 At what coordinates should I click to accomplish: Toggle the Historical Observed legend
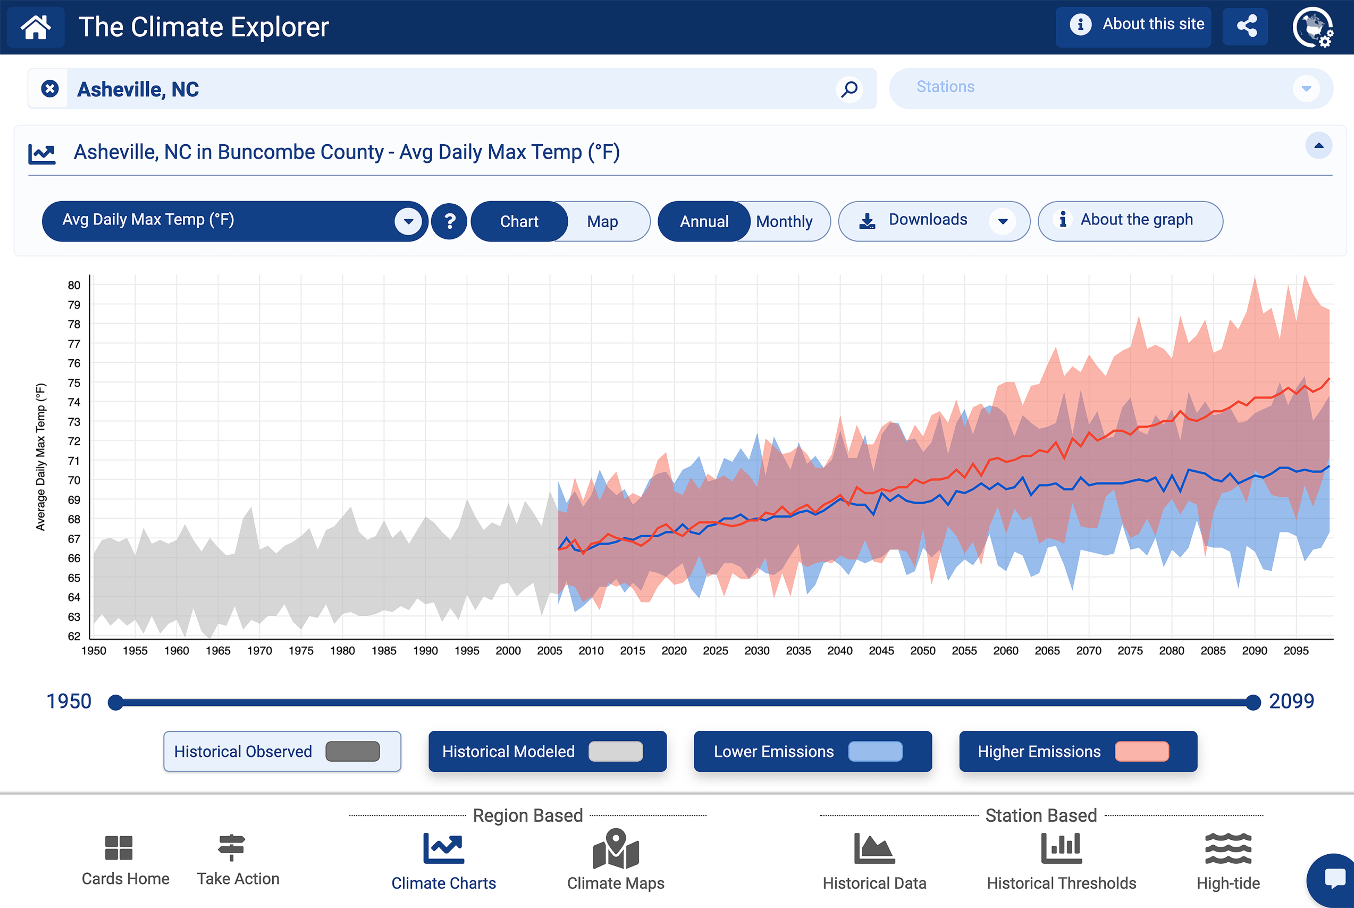click(282, 751)
